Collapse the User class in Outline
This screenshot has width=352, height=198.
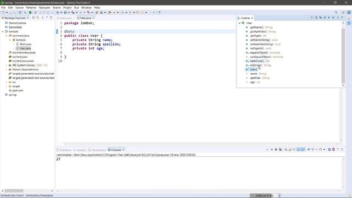tap(240, 23)
